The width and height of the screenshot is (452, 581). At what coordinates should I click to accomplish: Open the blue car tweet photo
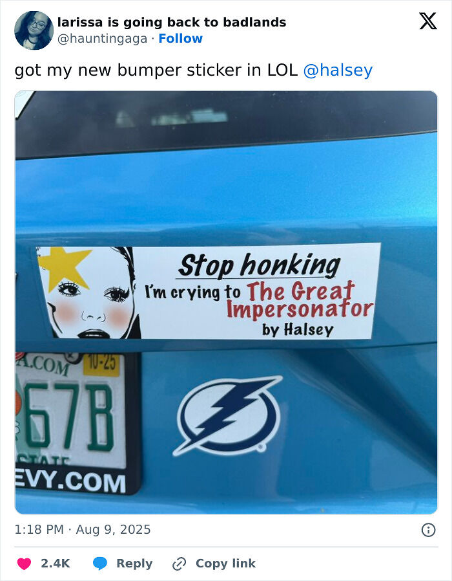tap(226, 302)
